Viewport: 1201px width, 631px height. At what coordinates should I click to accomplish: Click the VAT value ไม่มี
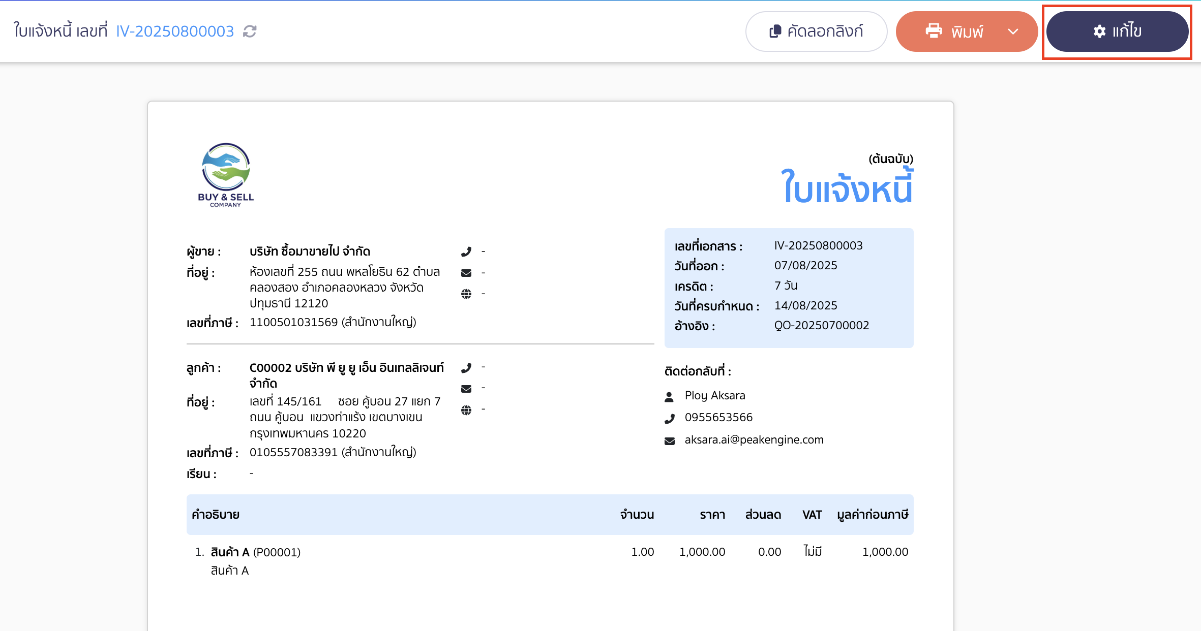[813, 551]
